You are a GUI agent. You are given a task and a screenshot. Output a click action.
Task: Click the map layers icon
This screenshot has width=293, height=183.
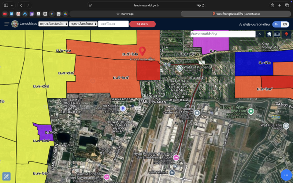point(286,34)
